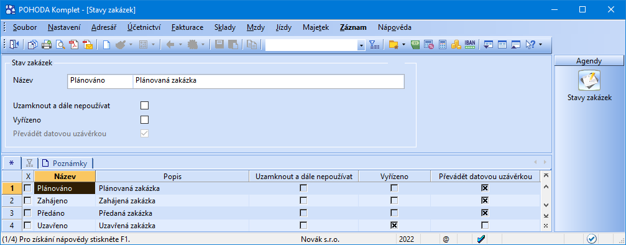
Task: Expand dropdown arrow next to back arrow icon
Action: click(x=181, y=45)
